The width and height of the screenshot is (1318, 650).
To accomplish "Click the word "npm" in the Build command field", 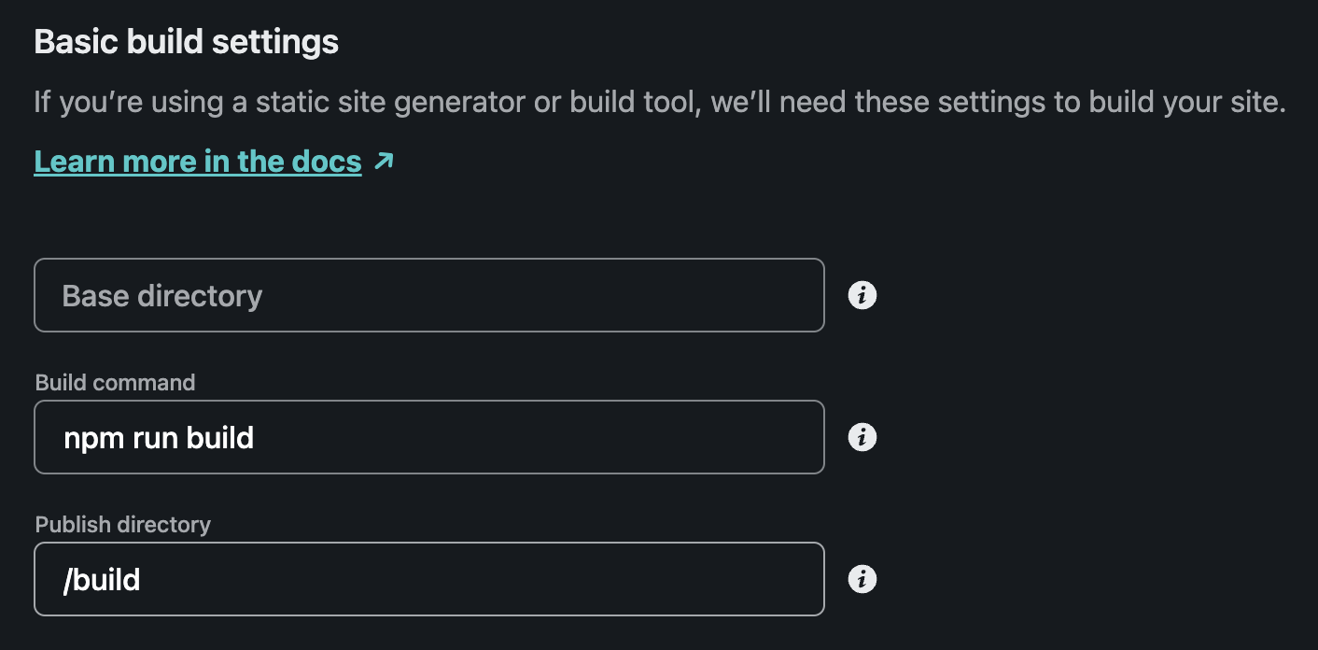I will tap(90, 438).
